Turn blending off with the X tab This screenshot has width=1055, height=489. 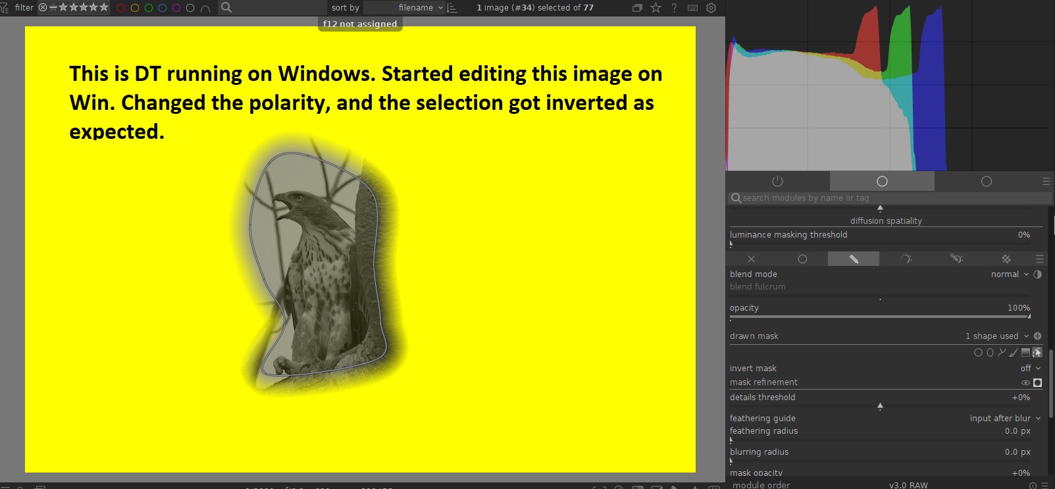tap(751, 259)
